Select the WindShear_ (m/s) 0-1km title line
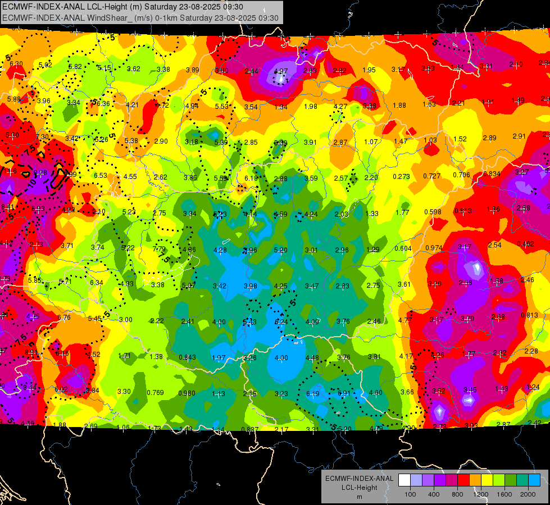Viewport: 550px width, 505px height. 140,18
